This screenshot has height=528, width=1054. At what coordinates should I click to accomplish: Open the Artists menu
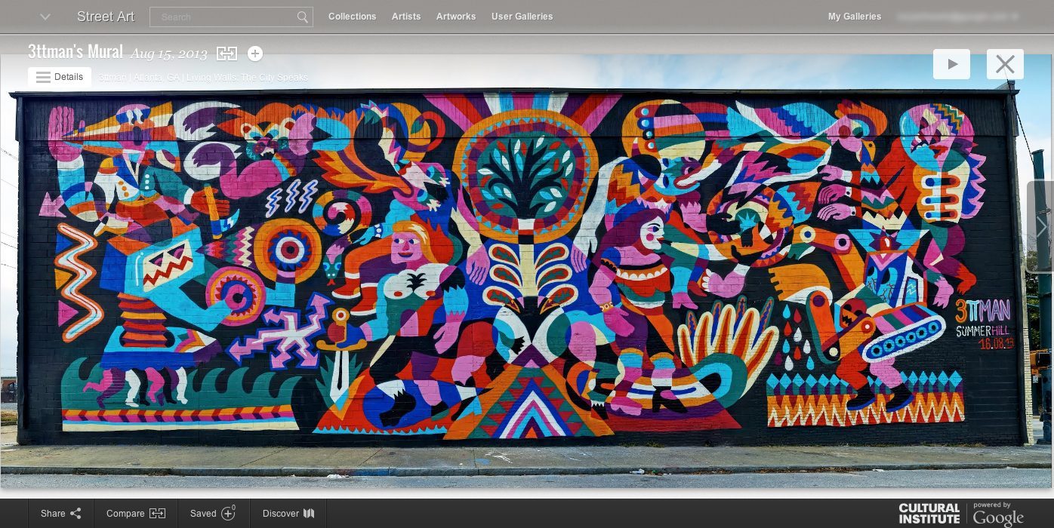(x=406, y=17)
